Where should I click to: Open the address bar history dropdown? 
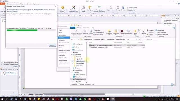pyautogui.click(x=137, y=39)
